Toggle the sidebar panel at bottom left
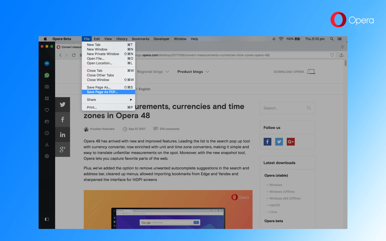This screenshot has height=241, width=386. click(x=47, y=219)
